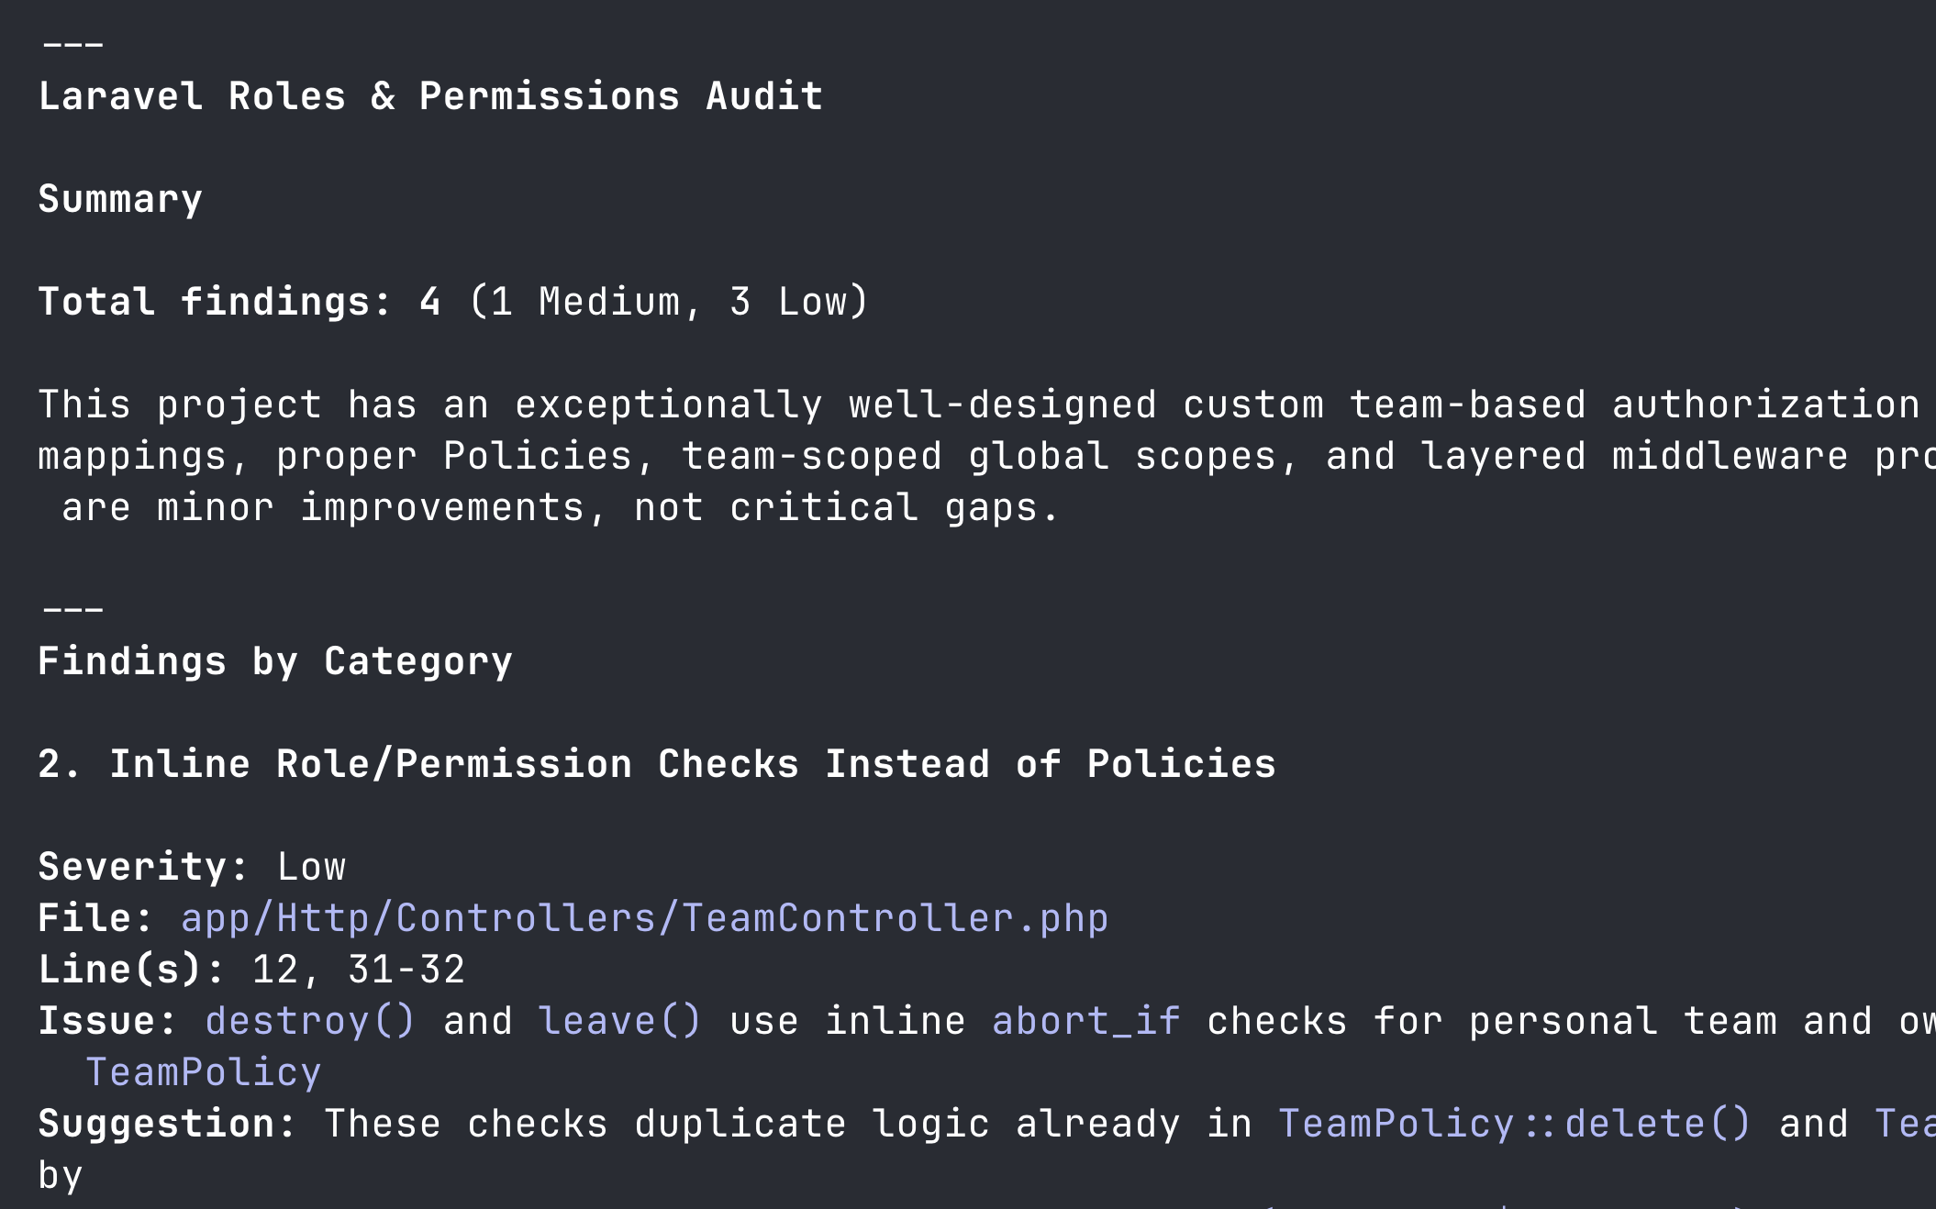Click the TeamPolicy::delete() code reference
Screen dimensions: 1936x1209
pos(1514,1124)
